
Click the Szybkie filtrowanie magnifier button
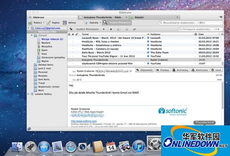pyautogui.click(x=117, y=23)
